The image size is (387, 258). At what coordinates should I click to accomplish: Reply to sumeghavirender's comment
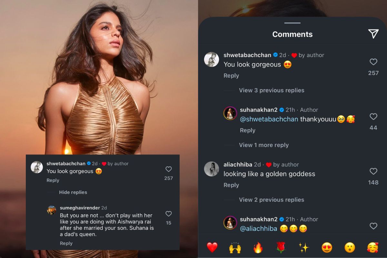tap(66, 243)
